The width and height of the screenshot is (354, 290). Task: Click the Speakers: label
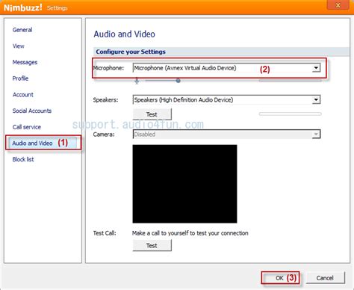[x=105, y=100]
